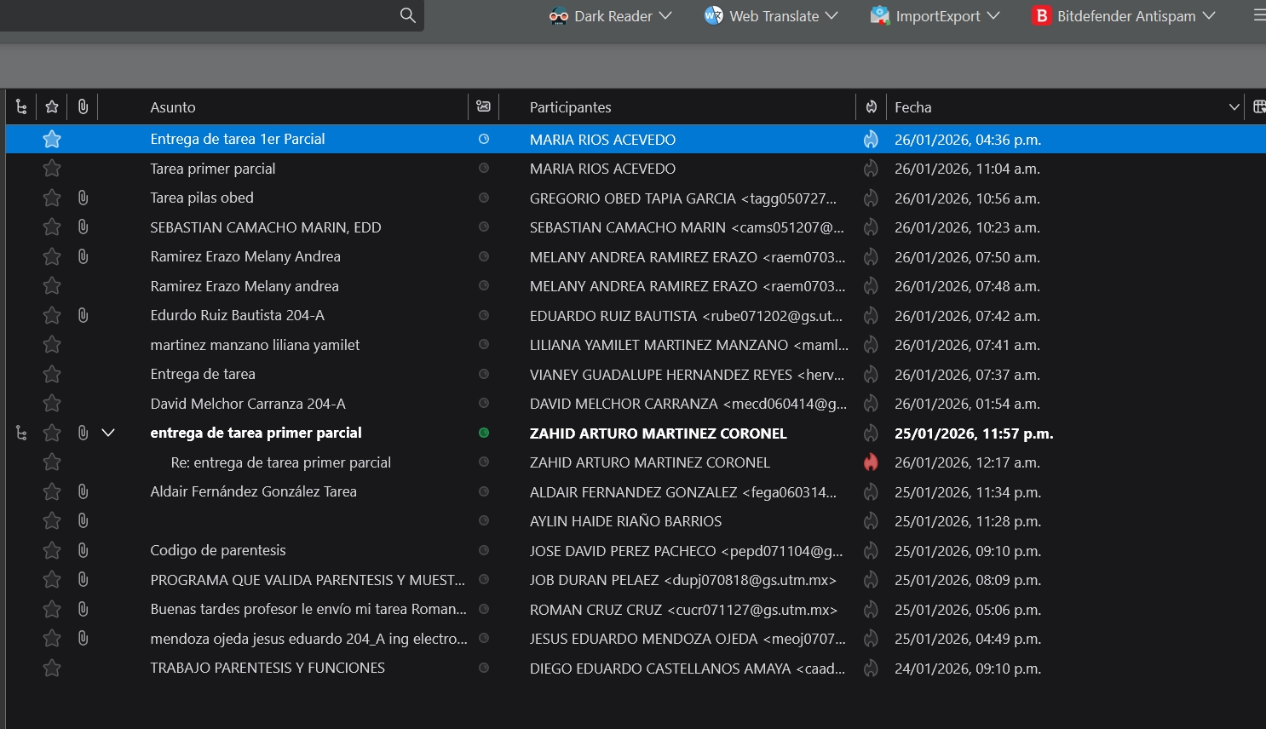The image size is (1266, 729).
Task: Click the search magnifier icon
Action: 407,15
